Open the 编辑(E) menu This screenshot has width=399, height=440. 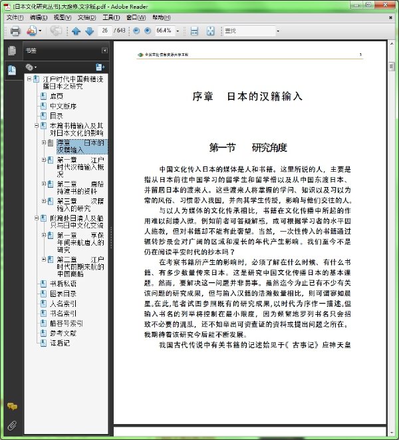(x=39, y=17)
